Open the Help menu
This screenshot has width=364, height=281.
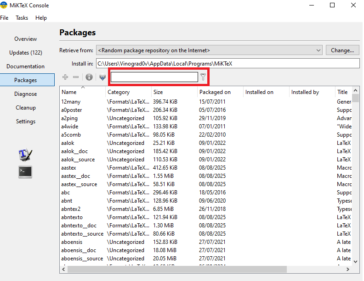(41, 18)
